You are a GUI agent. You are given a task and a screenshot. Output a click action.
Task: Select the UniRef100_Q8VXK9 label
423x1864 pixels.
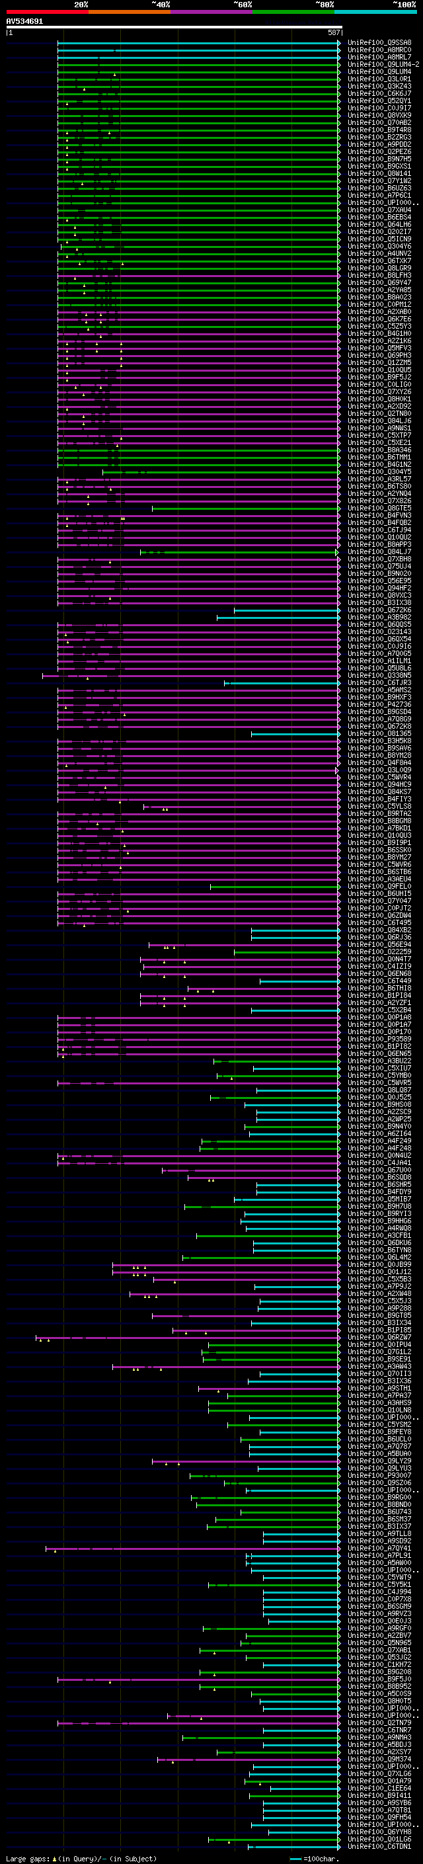[379, 115]
